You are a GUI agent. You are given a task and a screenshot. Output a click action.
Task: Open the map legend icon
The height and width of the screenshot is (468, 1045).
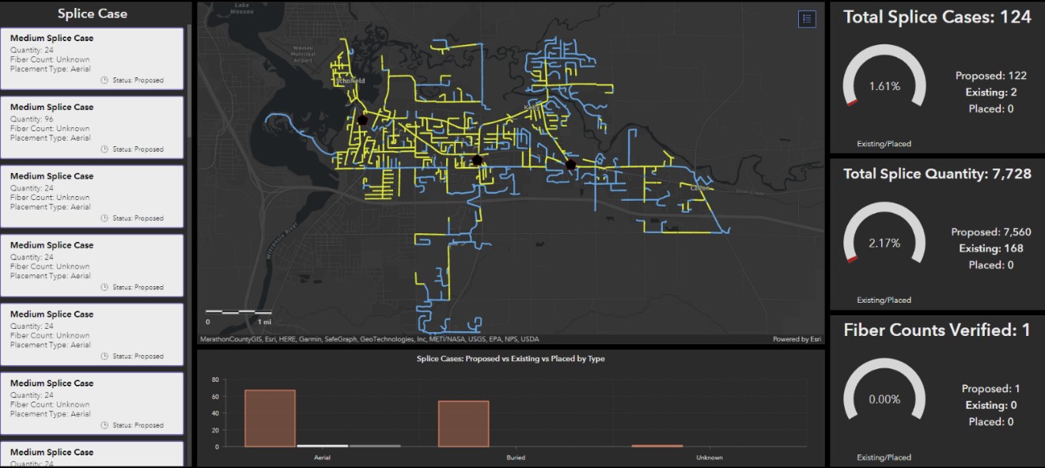tap(807, 19)
